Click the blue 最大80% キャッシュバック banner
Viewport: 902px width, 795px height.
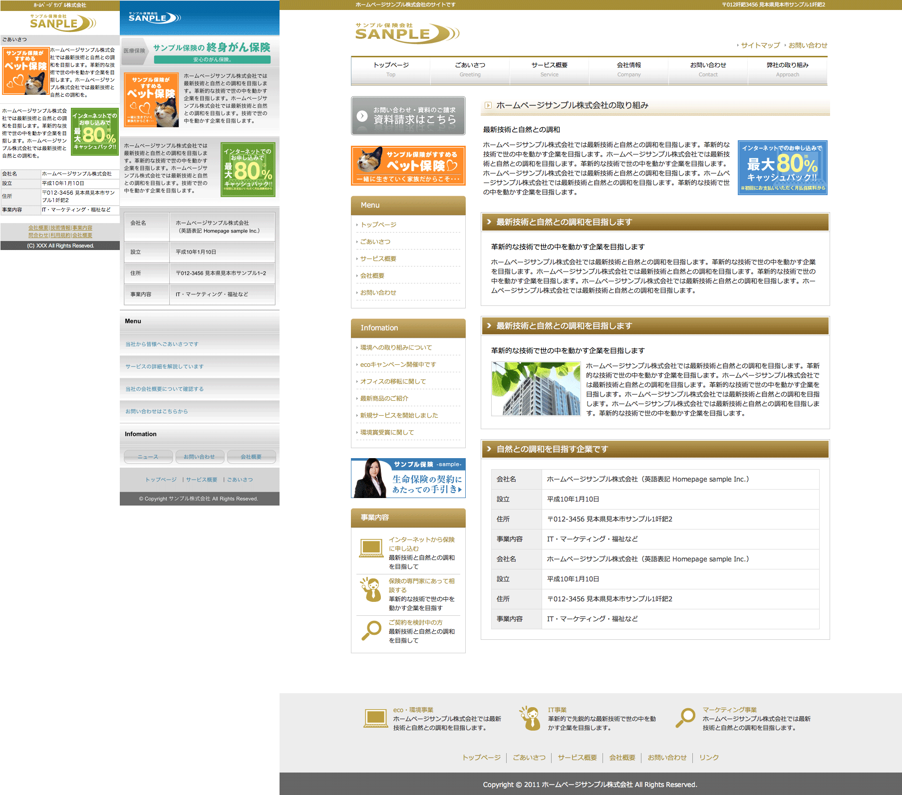point(782,168)
